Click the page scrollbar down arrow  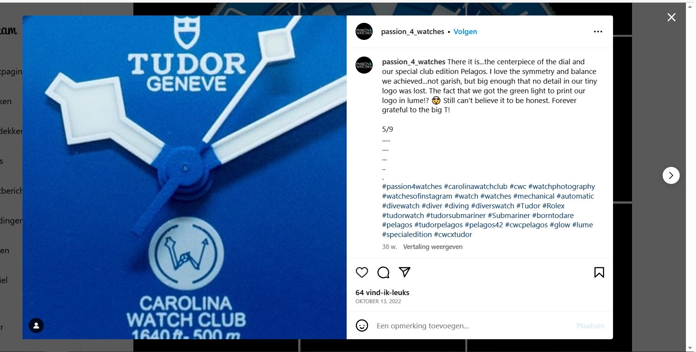(x=690, y=348)
